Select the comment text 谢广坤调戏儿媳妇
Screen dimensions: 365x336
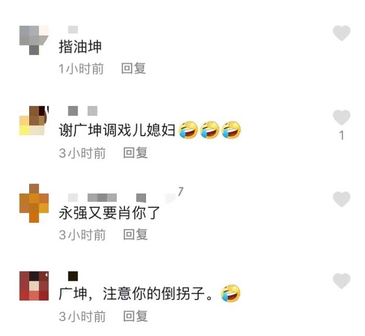tap(117, 130)
